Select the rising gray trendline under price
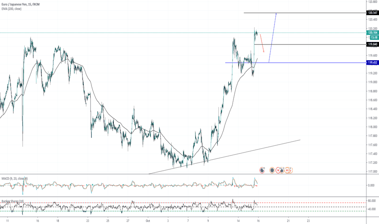Viewport: 379px width, 224px height. tap(224, 157)
